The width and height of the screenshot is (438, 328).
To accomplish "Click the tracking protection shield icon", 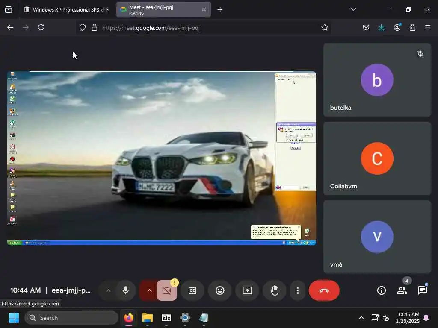I will coord(83,27).
